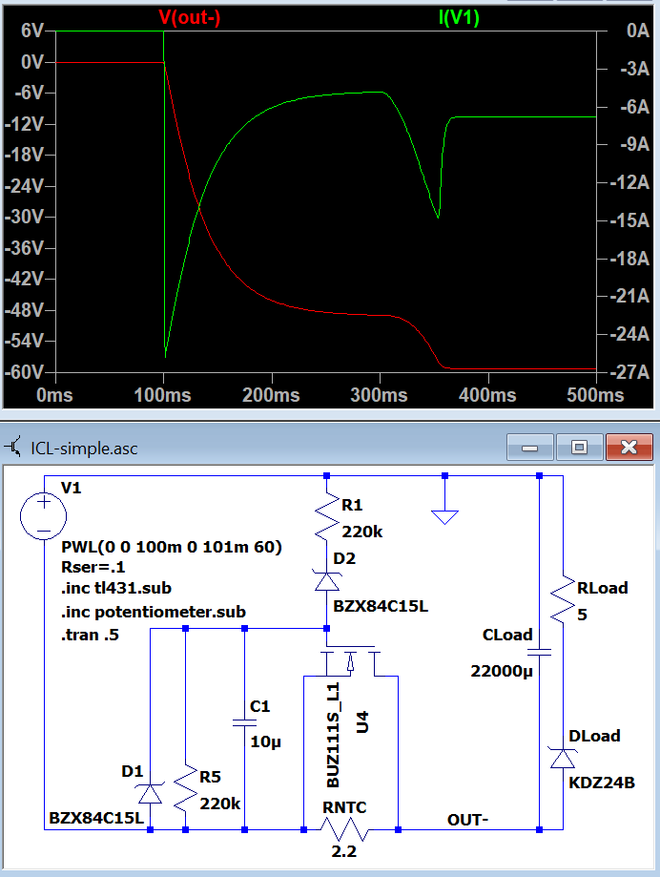Click the V(out-) trace label
This screenshot has width=660, height=877.
(190, 17)
